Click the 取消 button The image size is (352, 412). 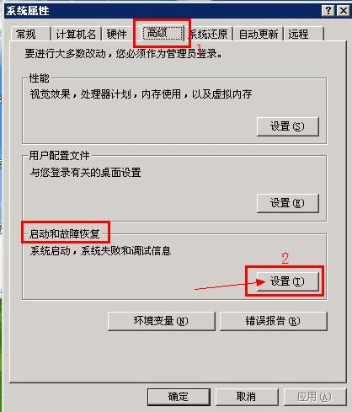click(x=247, y=397)
